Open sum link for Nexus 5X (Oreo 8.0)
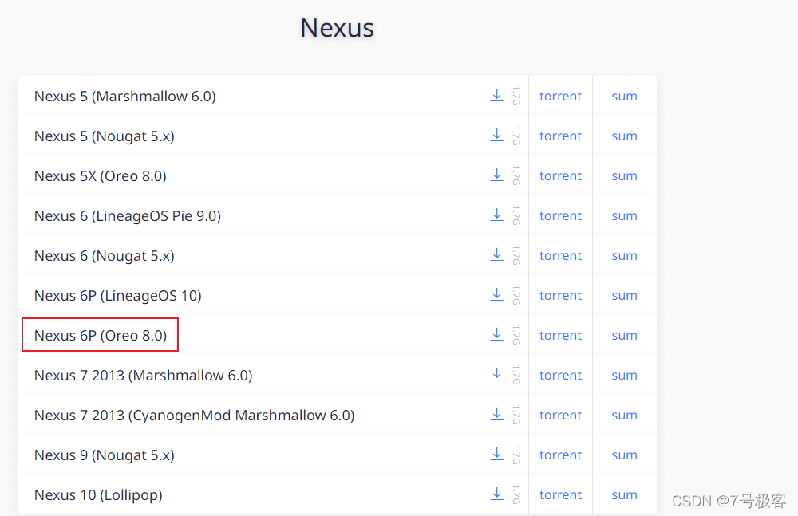Screen dimensions: 798x516 point(625,175)
